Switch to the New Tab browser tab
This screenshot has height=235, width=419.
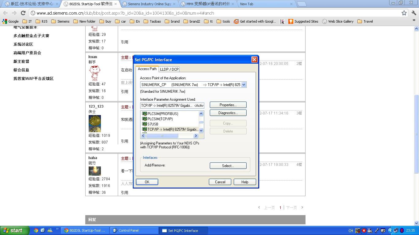pyautogui.click(x=266, y=4)
